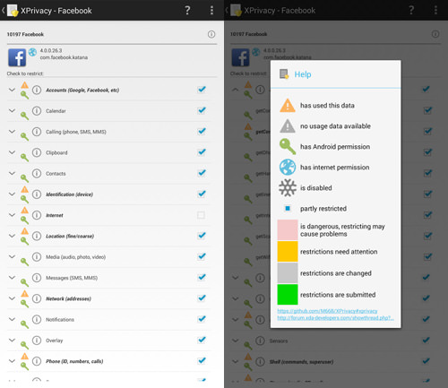Click the info icon in Facebook header
Image resolution: width=448 pixels, height=388 pixels.
(x=211, y=34)
